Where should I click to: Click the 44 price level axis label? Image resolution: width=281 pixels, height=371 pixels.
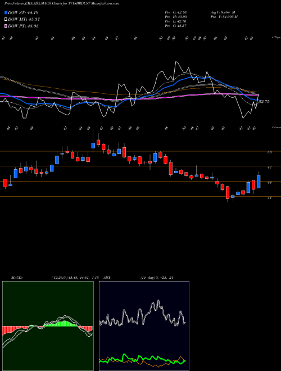269,183
